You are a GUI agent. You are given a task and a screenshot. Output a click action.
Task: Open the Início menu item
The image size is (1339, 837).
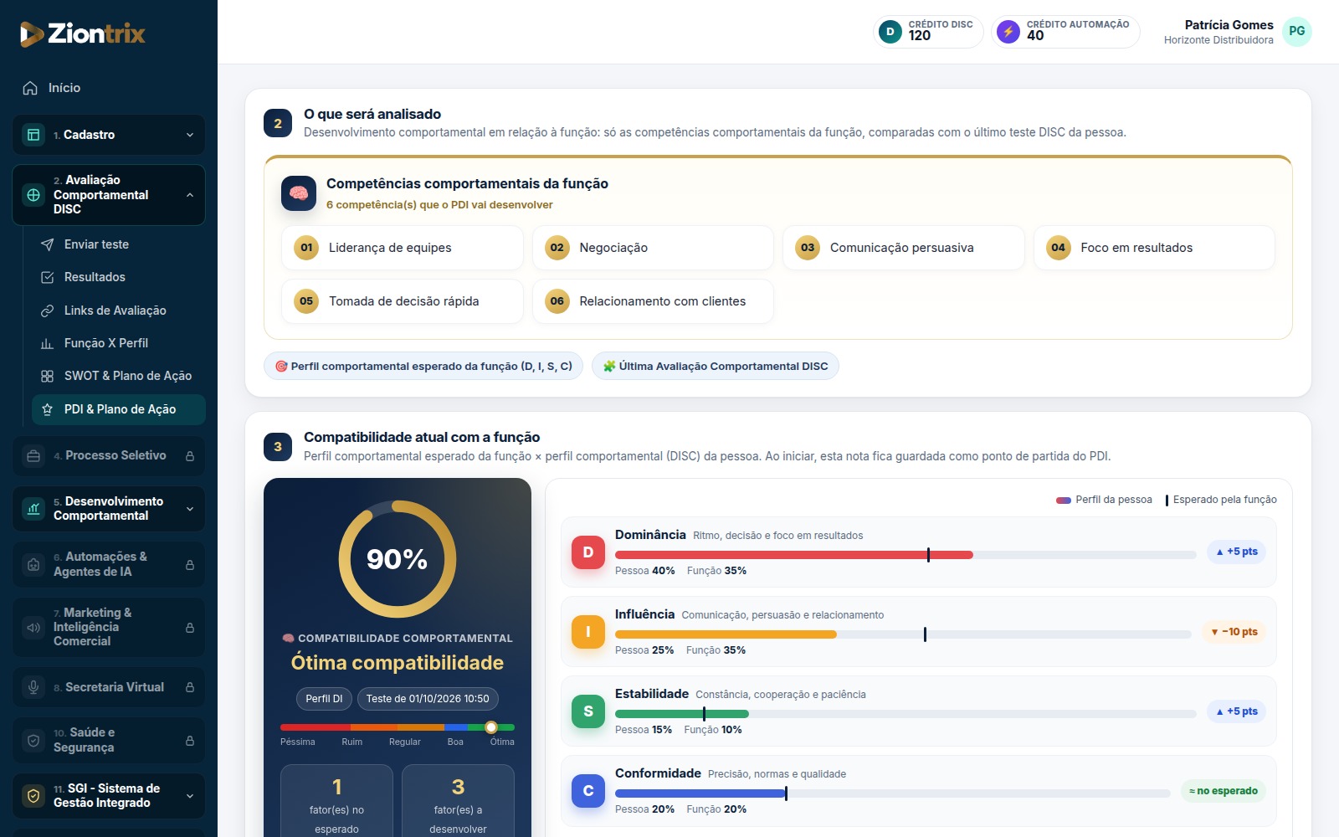pos(109,88)
